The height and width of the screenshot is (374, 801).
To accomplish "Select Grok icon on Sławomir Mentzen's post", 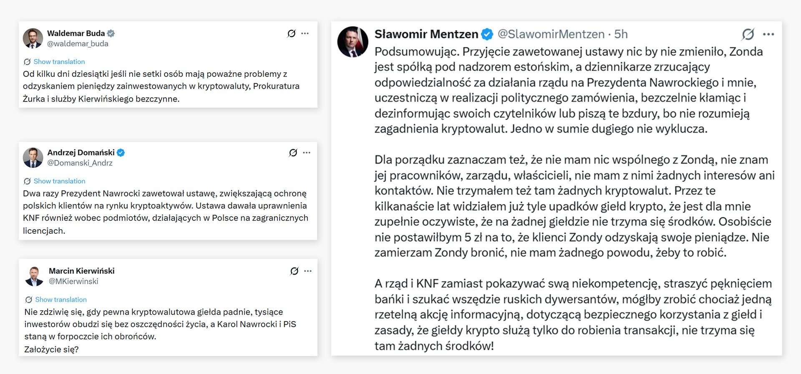I will [x=747, y=35].
